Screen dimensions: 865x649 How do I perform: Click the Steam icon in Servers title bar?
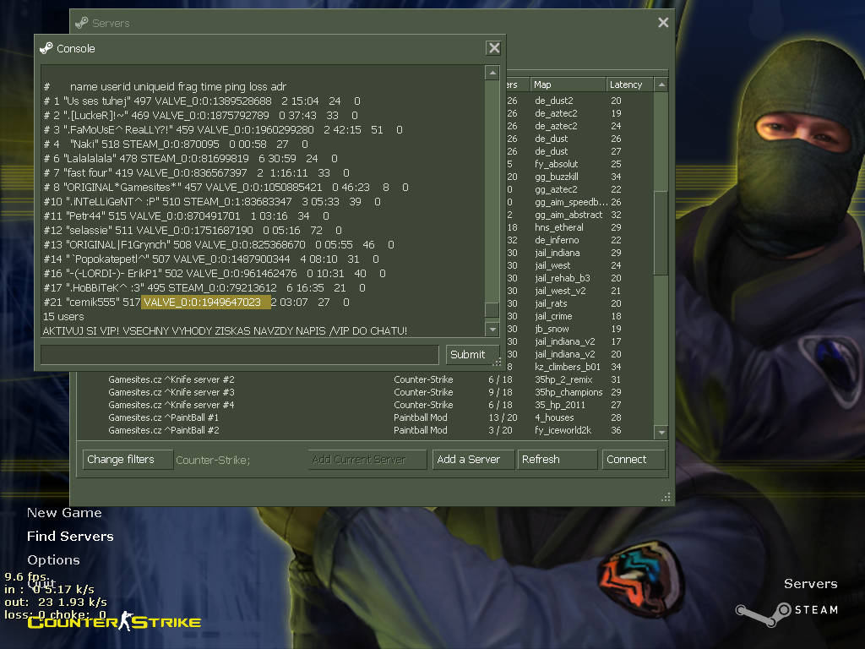click(82, 23)
